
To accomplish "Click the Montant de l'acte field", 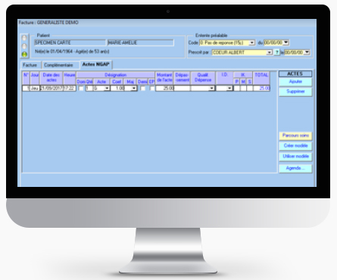I will (165, 89).
